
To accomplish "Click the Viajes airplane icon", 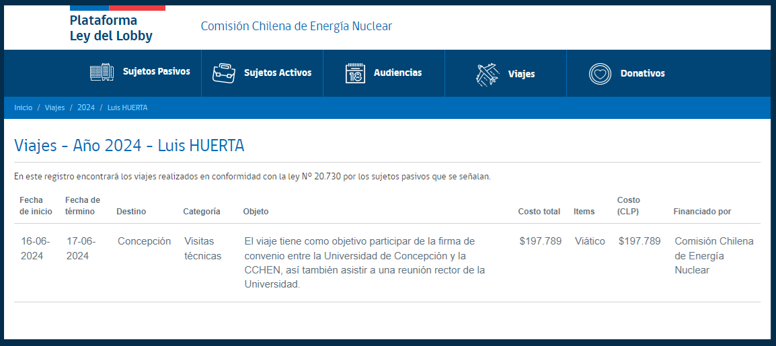I will (x=487, y=75).
